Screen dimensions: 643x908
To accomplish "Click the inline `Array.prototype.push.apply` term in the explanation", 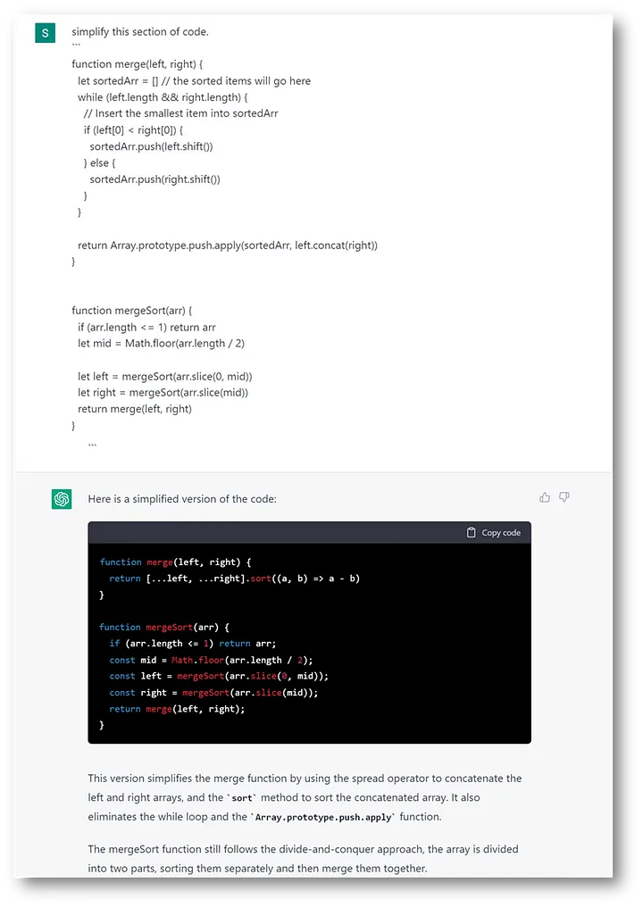I will point(323,817).
